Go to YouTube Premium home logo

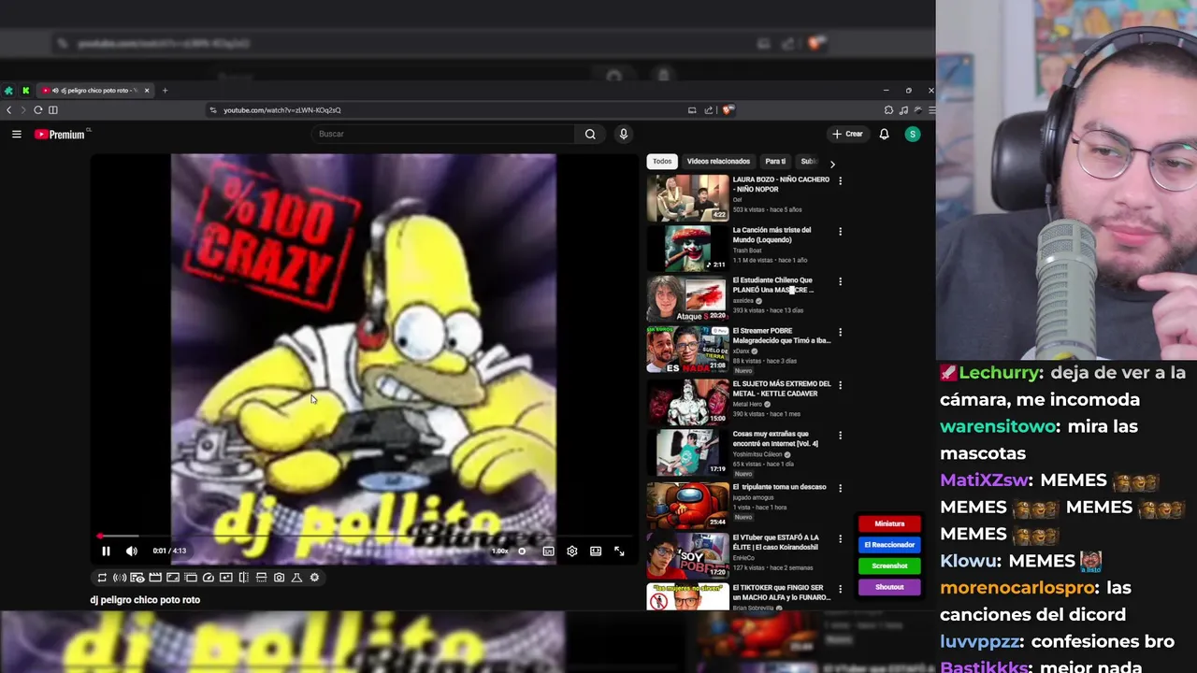(61, 135)
